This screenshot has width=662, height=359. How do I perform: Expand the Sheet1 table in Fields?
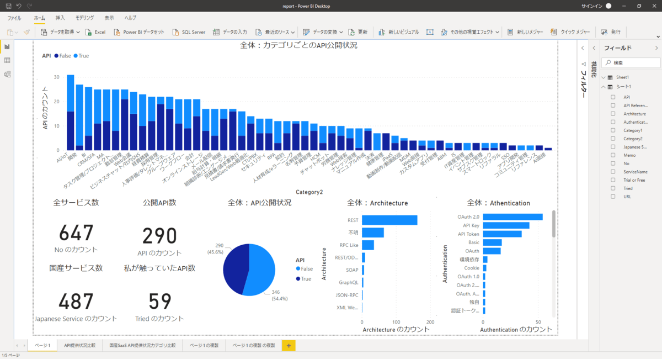click(604, 77)
